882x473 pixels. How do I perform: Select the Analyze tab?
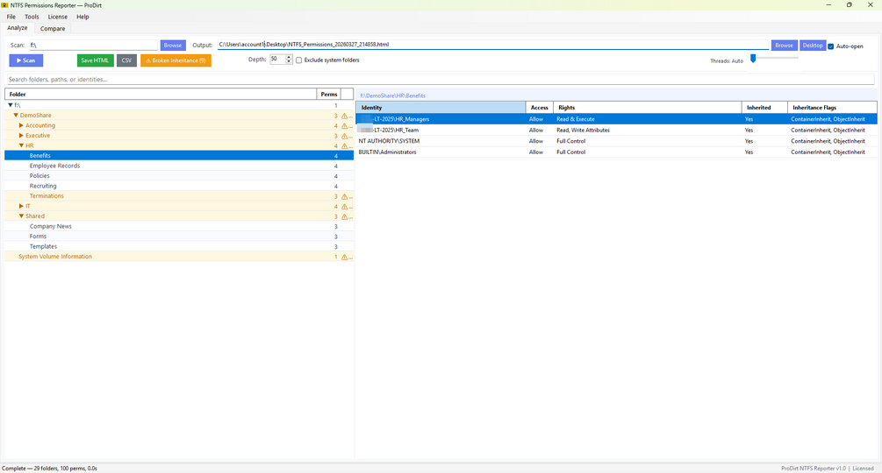[x=18, y=28]
